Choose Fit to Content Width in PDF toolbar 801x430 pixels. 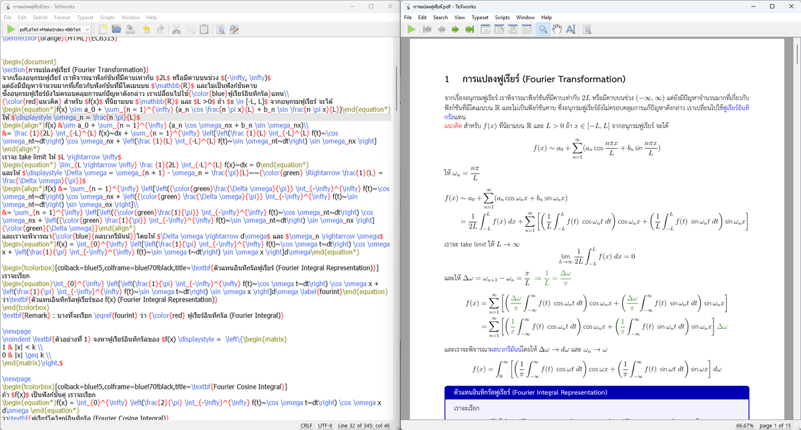[527, 29]
